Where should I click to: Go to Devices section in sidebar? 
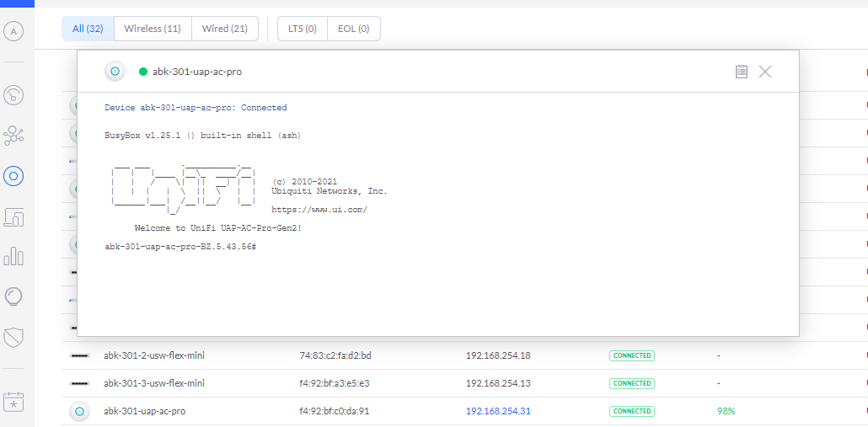pyautogui.click(x=13, y=176)
